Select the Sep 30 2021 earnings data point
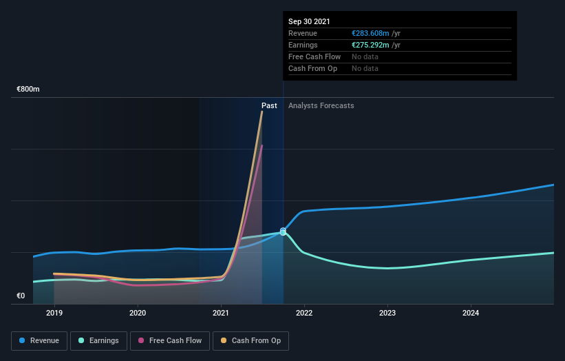This screenshot has width=565, height=361. pos(283,233)
